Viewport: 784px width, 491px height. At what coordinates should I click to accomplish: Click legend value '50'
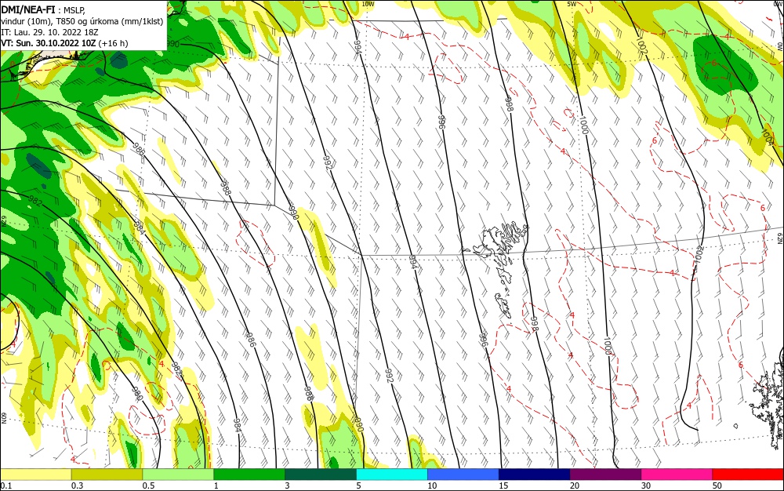pos(717,486)
